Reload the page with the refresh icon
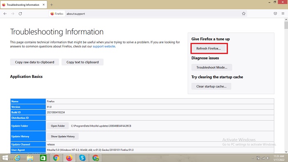This screenshot has width=288, height=162. point(20,14)
